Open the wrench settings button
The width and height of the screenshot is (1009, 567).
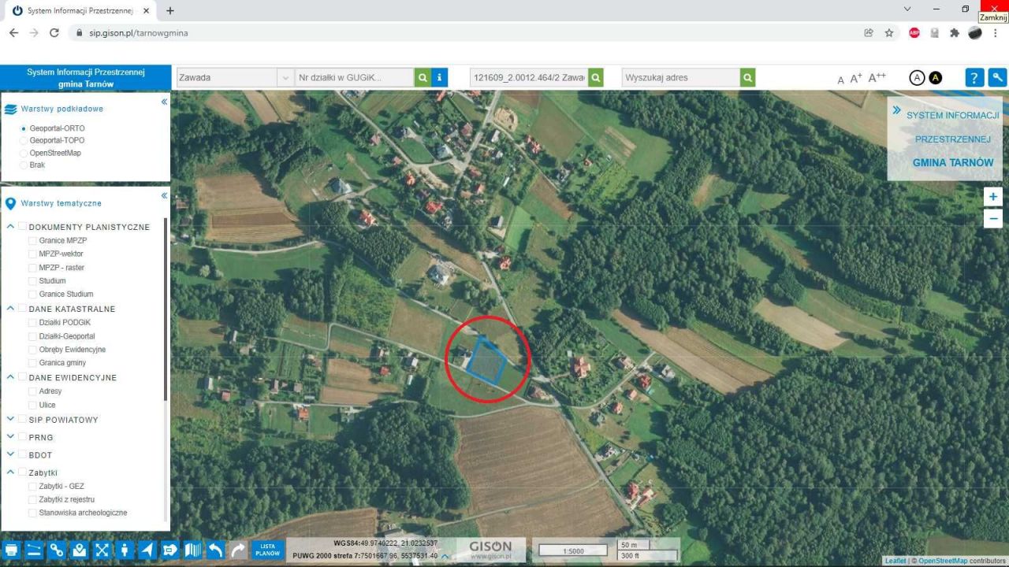point(998,77)
